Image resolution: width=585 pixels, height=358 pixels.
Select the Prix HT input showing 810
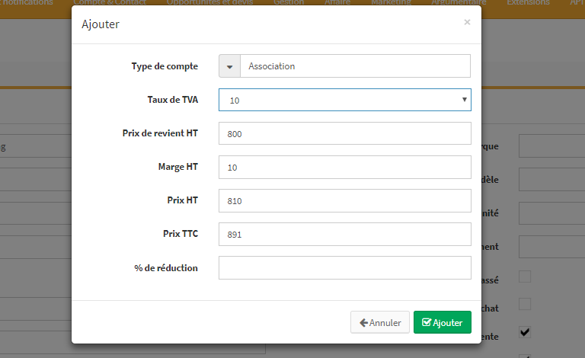point(345,200)
